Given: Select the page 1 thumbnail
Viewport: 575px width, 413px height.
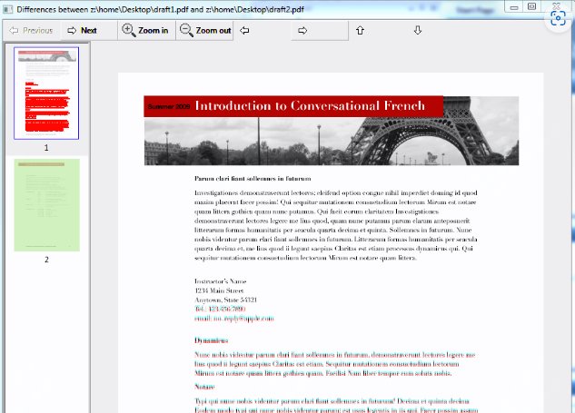Looking at the screenshot, I should point(46,93).
